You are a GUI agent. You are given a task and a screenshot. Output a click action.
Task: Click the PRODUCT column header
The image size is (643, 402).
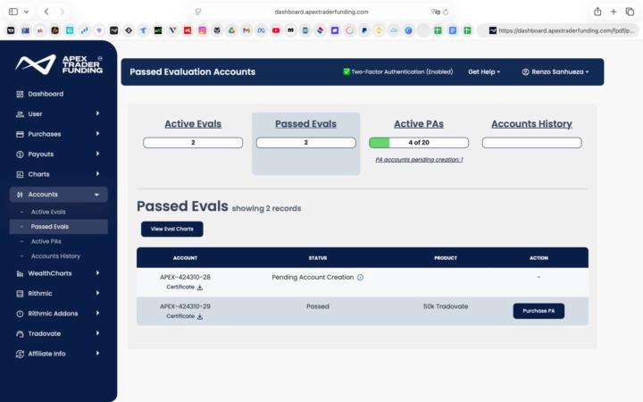[x=446, y=258]
